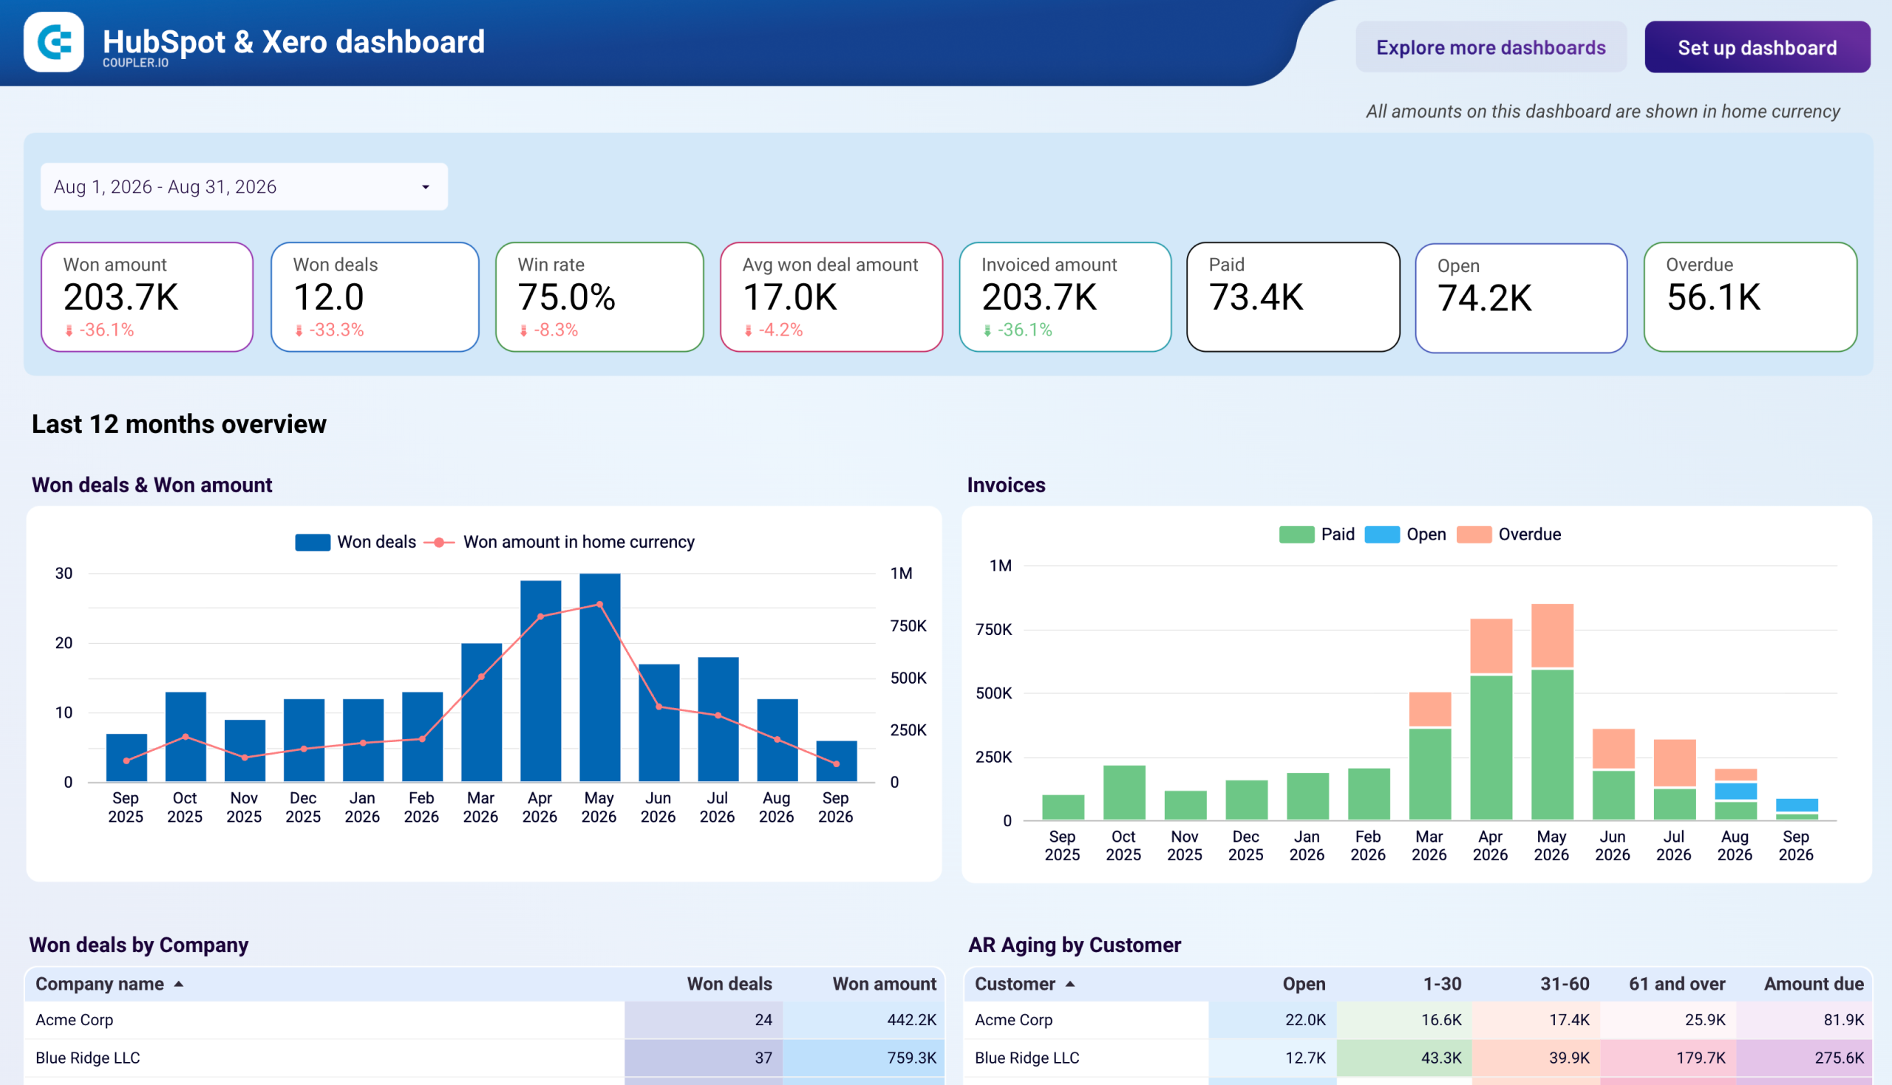Toggle the Open blue legend swatch
1892x1085 pixels.
pyautogui.click(x=1382, y=535)
